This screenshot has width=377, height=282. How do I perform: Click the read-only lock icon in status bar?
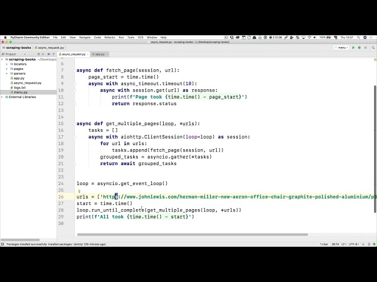coord(363,244)
